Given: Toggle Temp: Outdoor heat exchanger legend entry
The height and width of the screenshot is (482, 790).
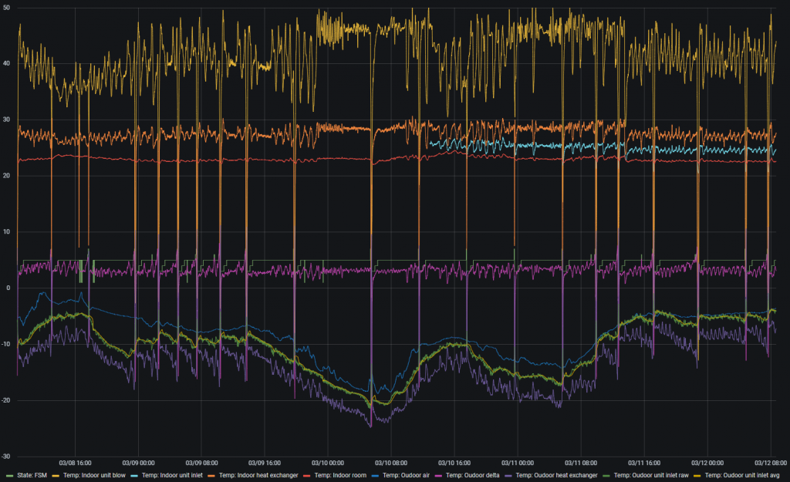Looking at the screenshot, I should [555, 475].
